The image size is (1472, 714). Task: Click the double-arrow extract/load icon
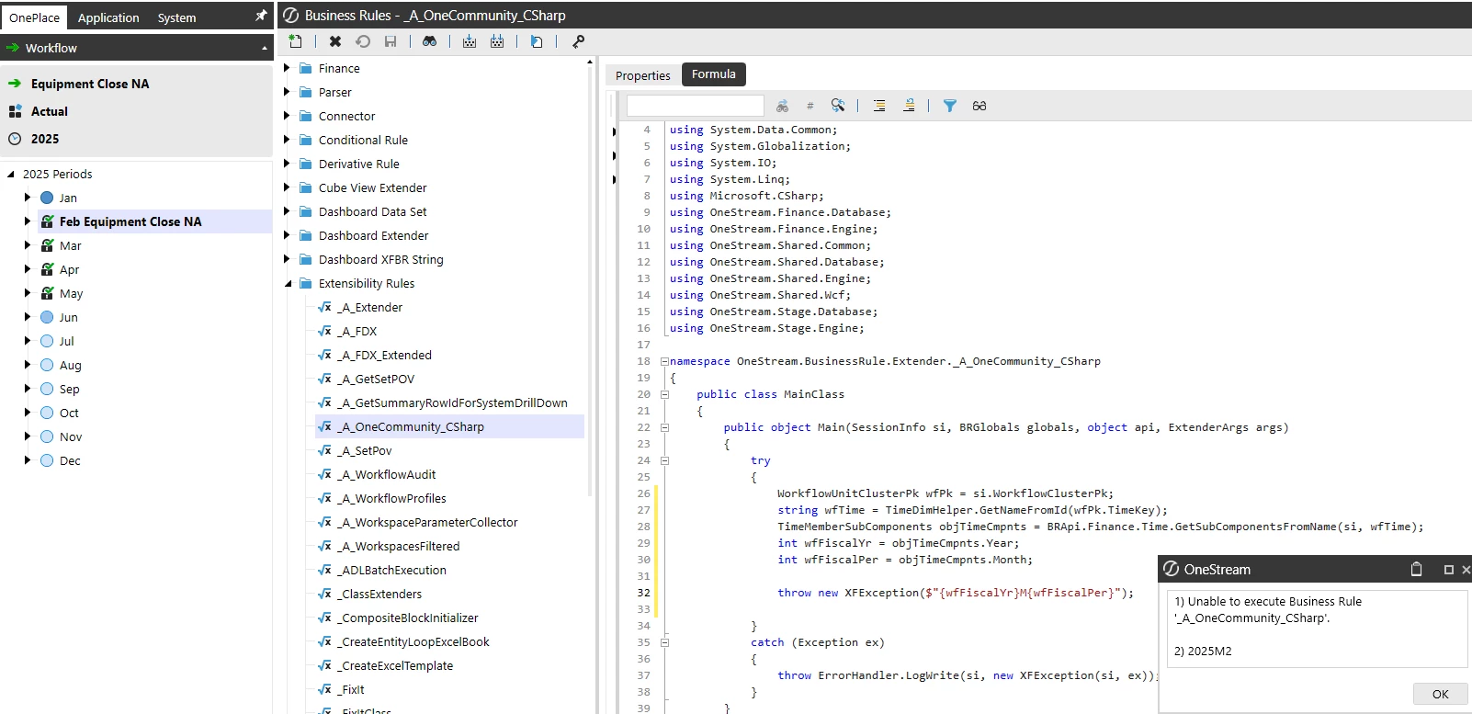497,41
